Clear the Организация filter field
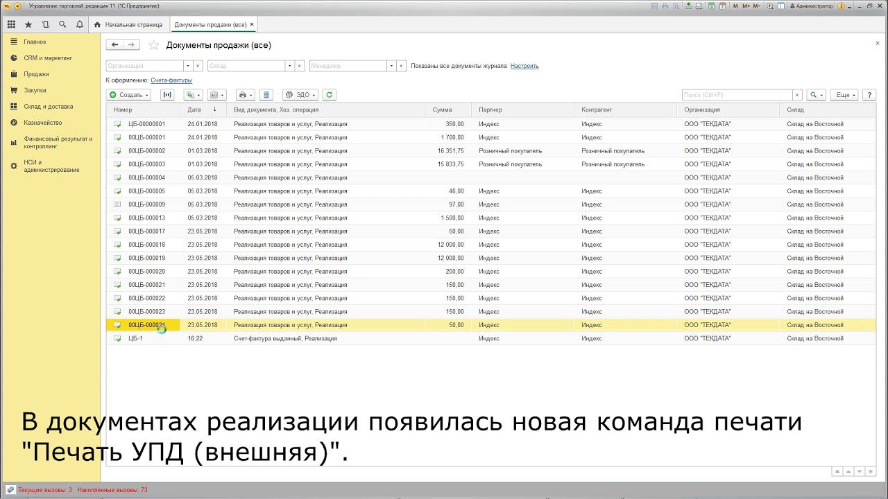888x499 pixels. click(x=198, y=66)
